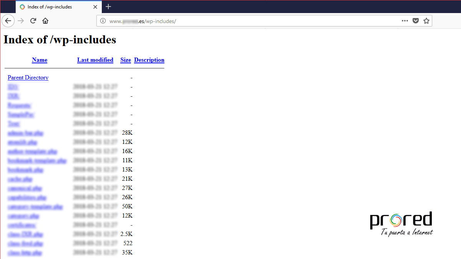Open the file link in the 11K row
This screenshot has height=259, width=461.
[37, 160]
